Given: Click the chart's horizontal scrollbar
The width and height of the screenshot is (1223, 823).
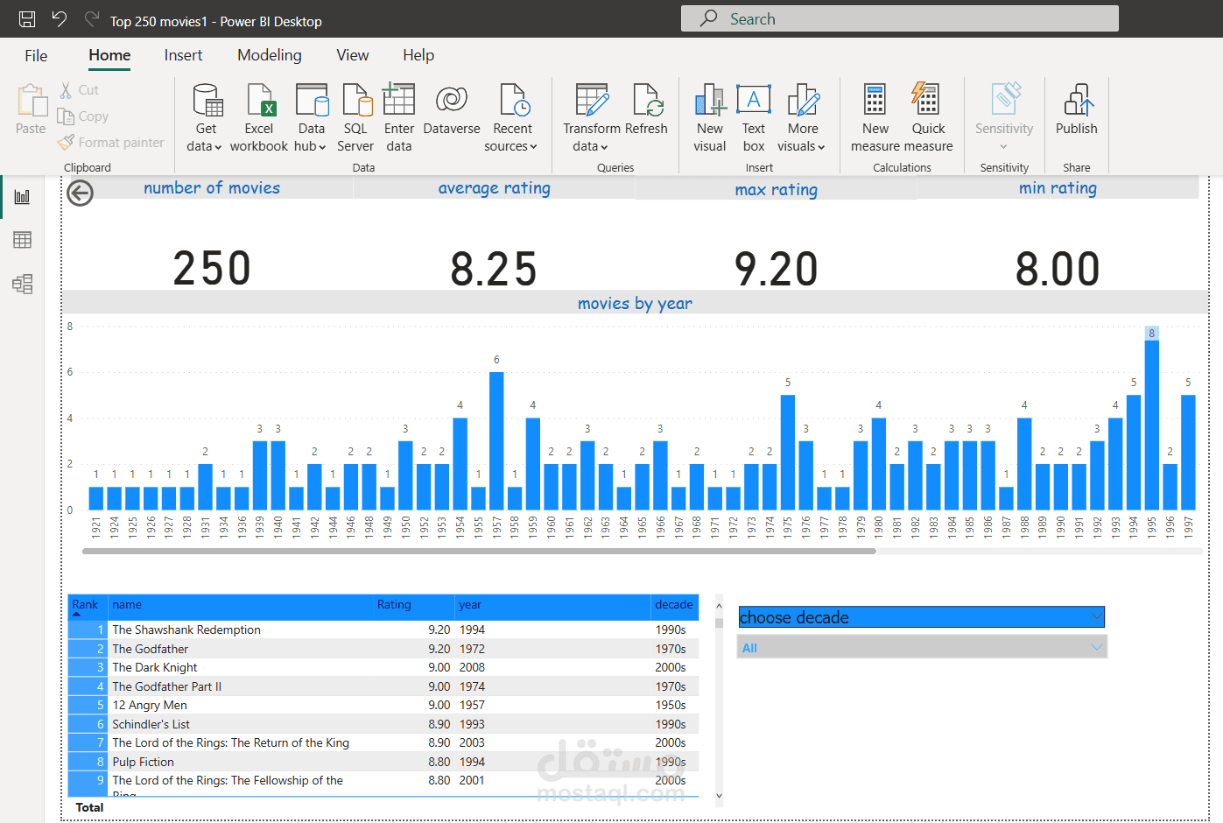Looking at the screenshot, I should (479, 552).
